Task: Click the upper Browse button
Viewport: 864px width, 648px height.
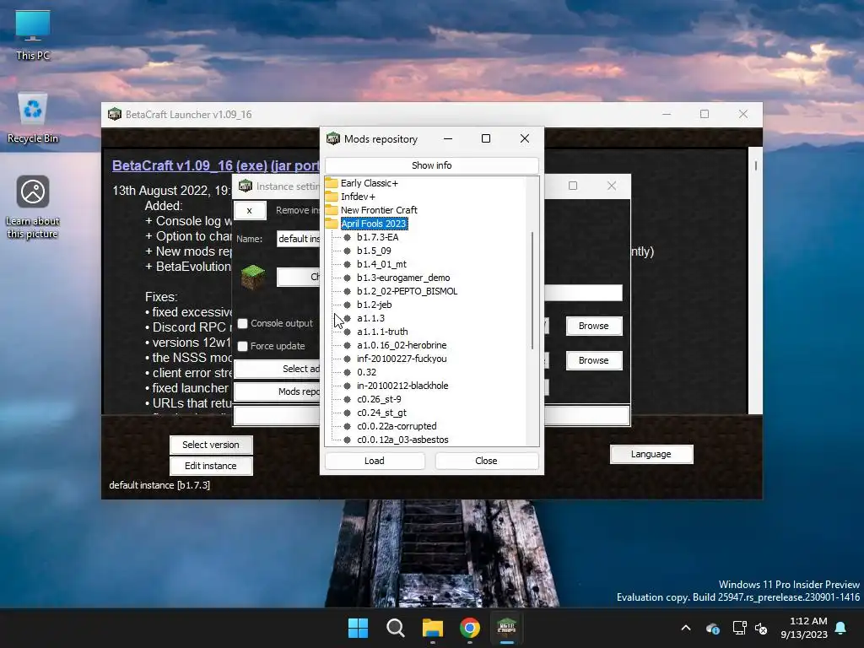Action: pyautogui.click(x=593, y=326)
